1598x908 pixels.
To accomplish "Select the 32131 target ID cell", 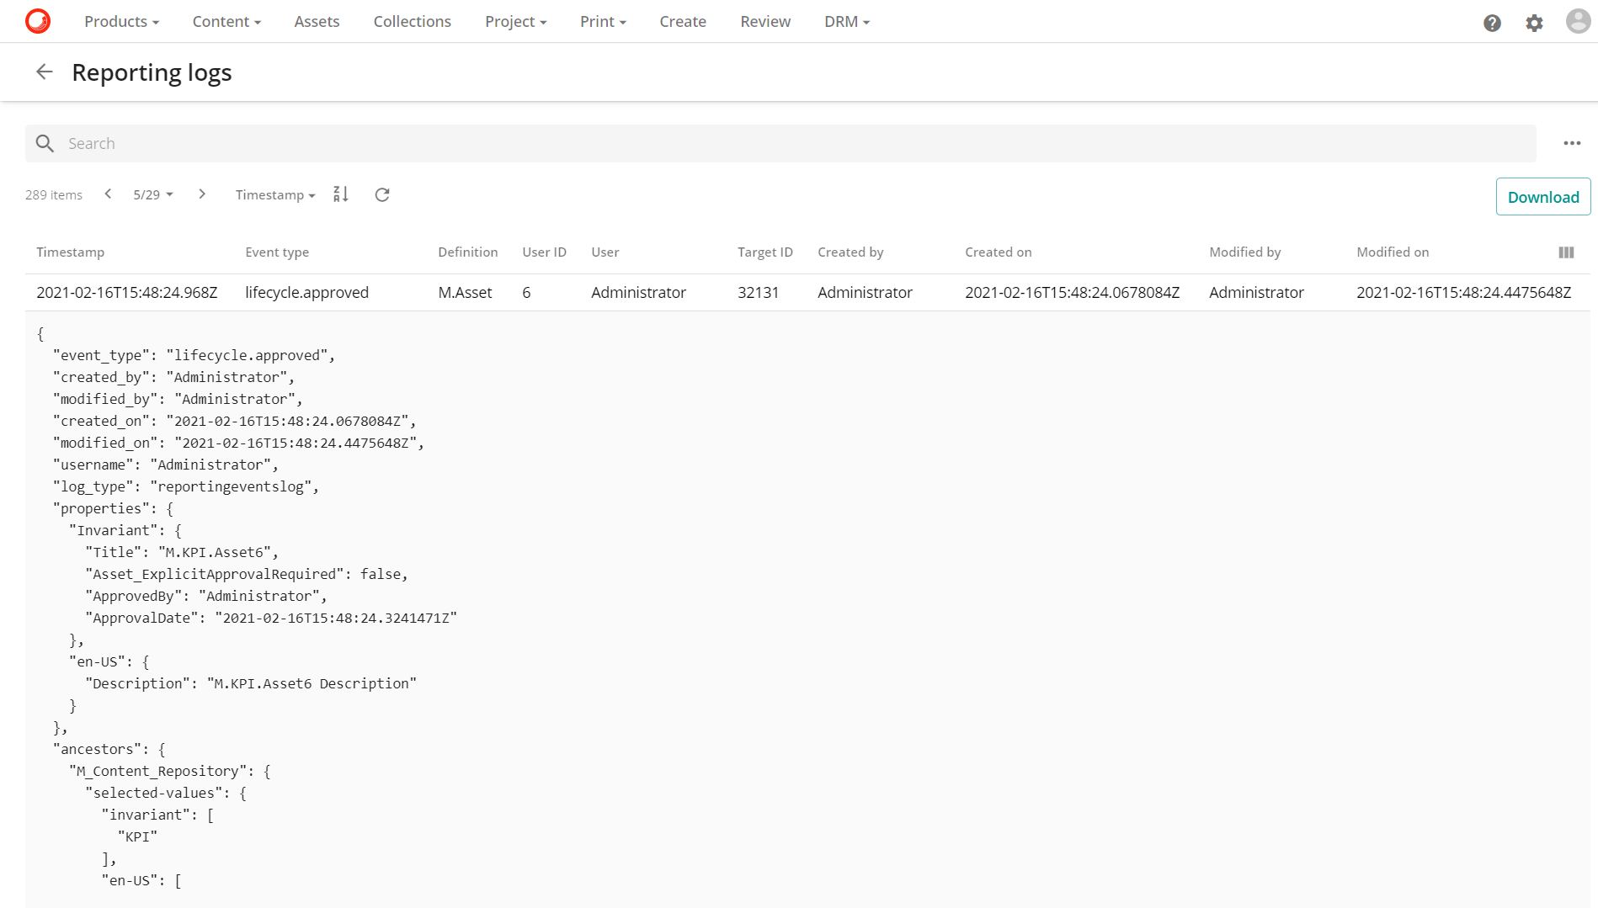I will point(759,293).
